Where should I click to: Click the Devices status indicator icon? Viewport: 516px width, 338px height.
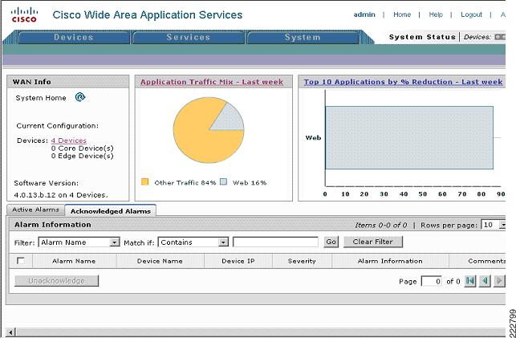(x=500, y=37)
